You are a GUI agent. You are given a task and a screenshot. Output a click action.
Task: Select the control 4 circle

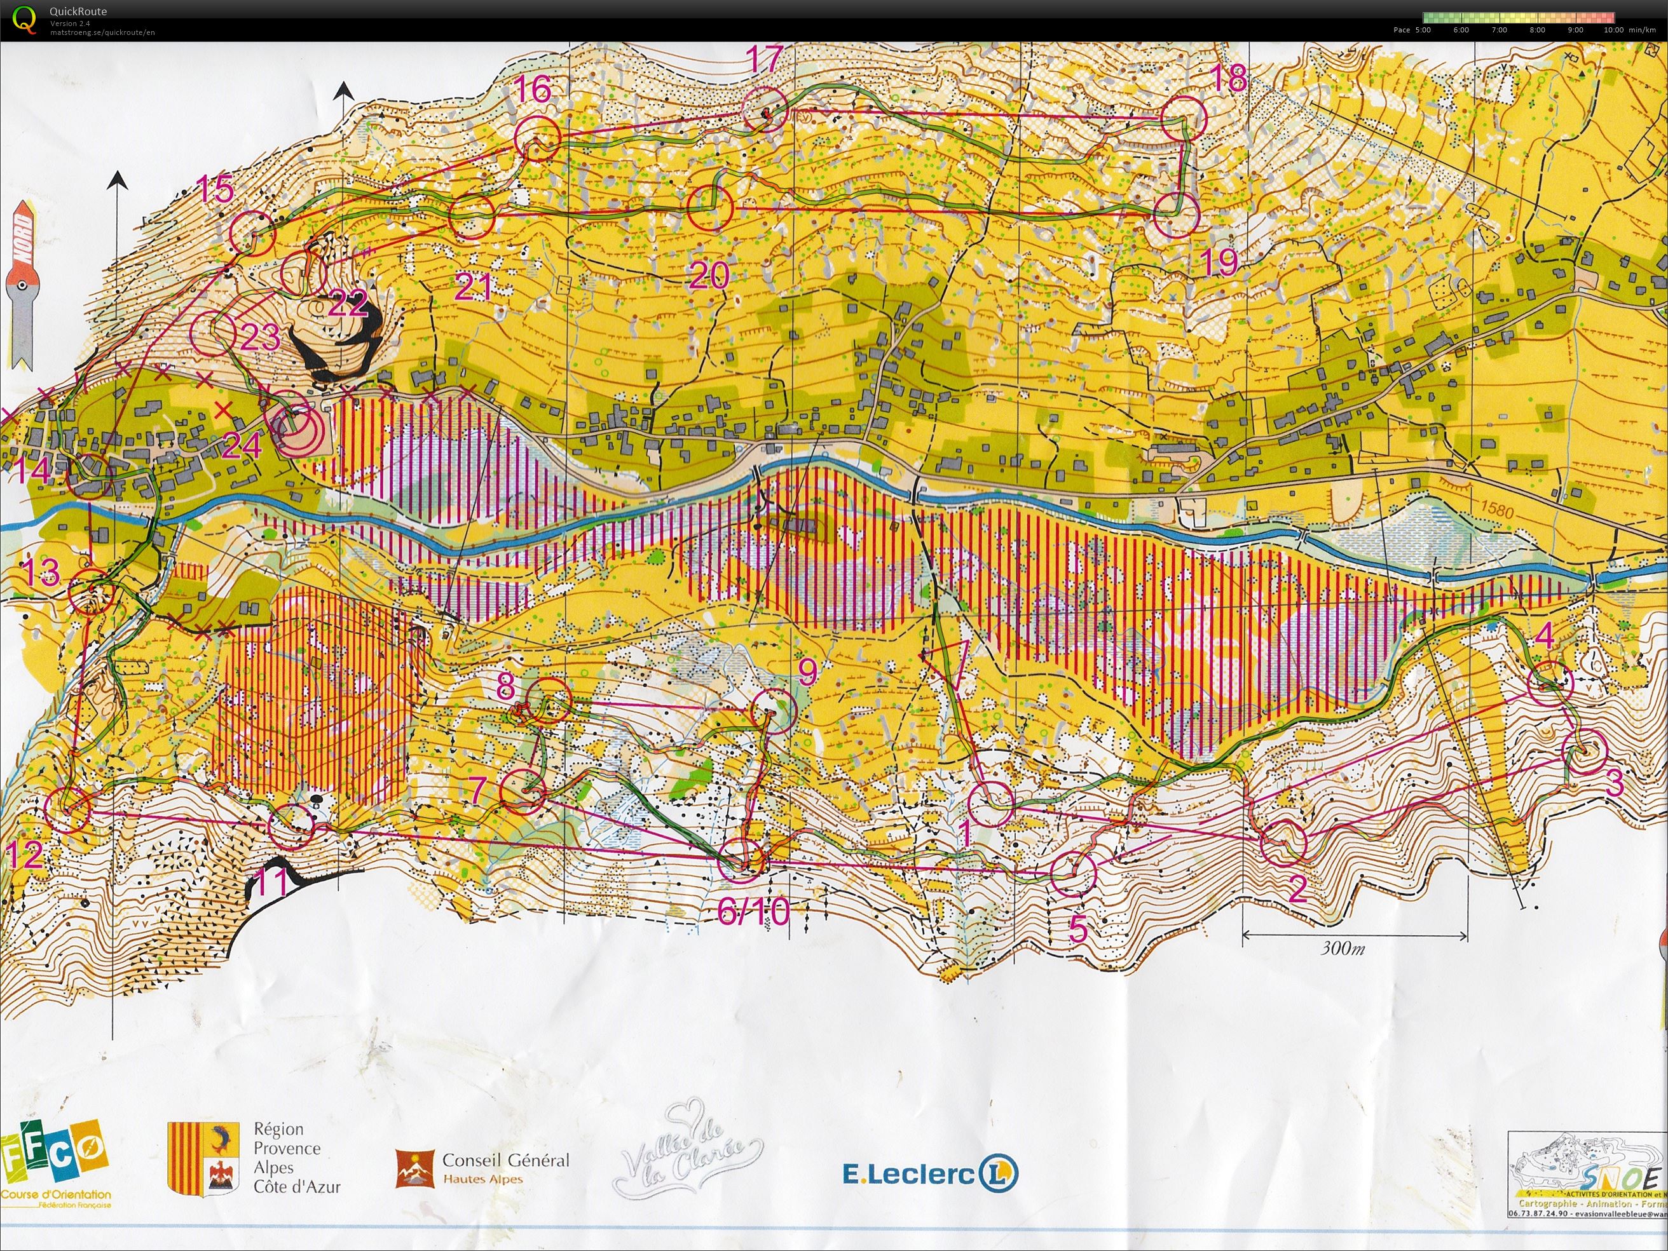(1550, 684)
